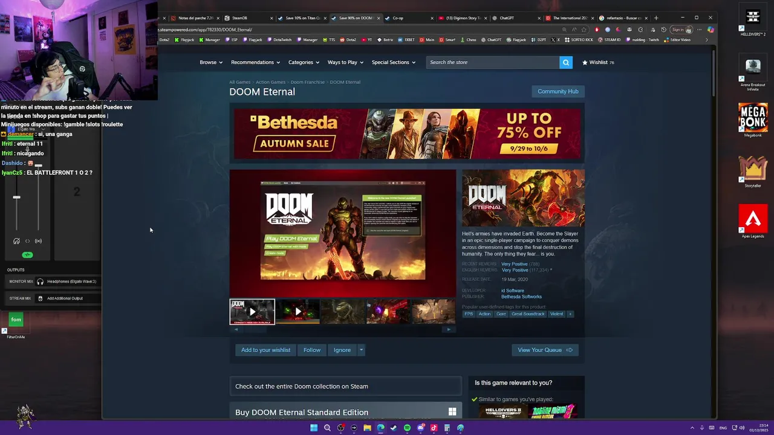This screenshot has width=774, height=435.
Task: Open browser new tab plus button
Action: pos(656,18)
